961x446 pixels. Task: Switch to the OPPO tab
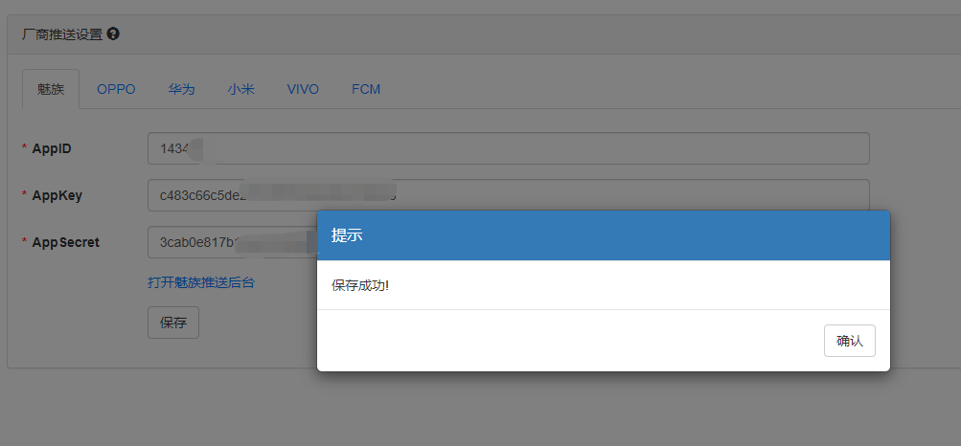coord(116,89)
